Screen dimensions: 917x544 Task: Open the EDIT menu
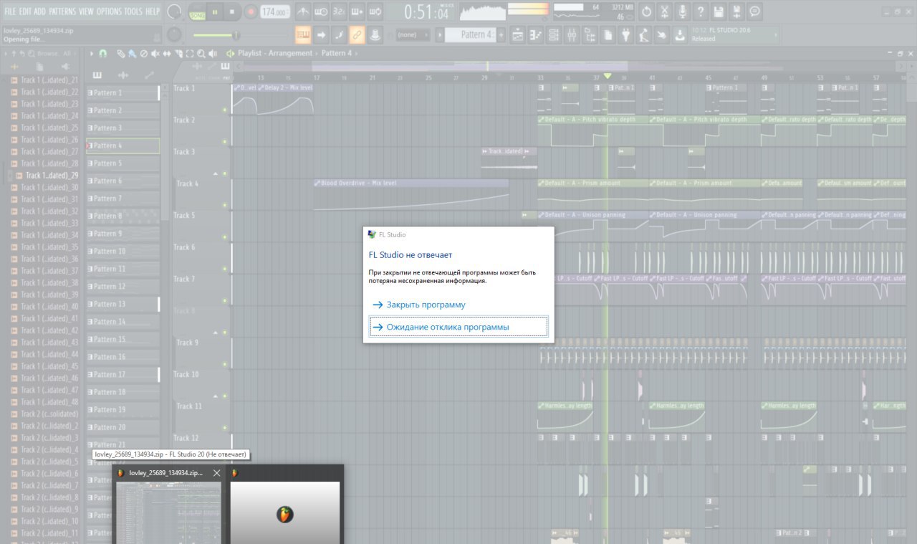point(25,11)
